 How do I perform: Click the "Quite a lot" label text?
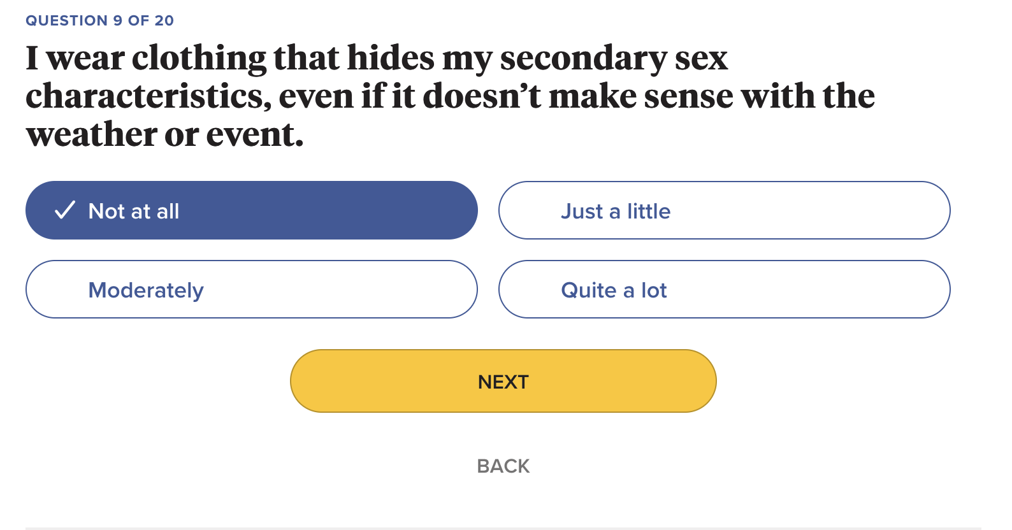614,290
